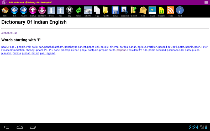Open the 'PIL' entry

pyautogui.click(x=46, y=50)
